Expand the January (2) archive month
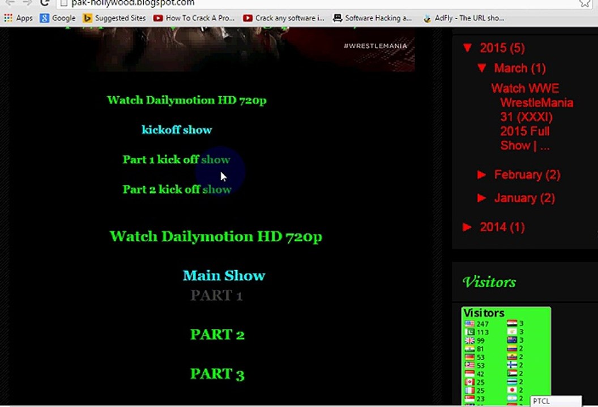The height and width of the screenshot is (407, 598). pos(482,198)
